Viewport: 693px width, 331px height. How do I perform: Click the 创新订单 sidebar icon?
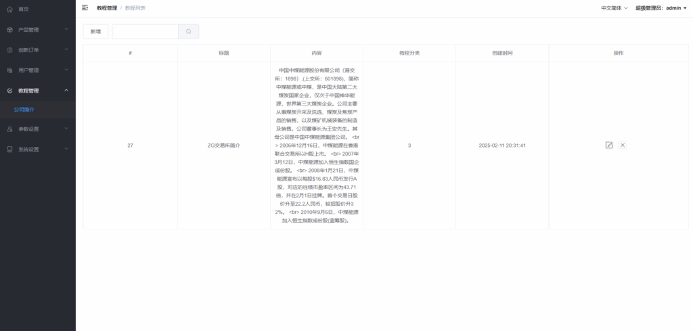pyautogui.click(x=9, y=50)
